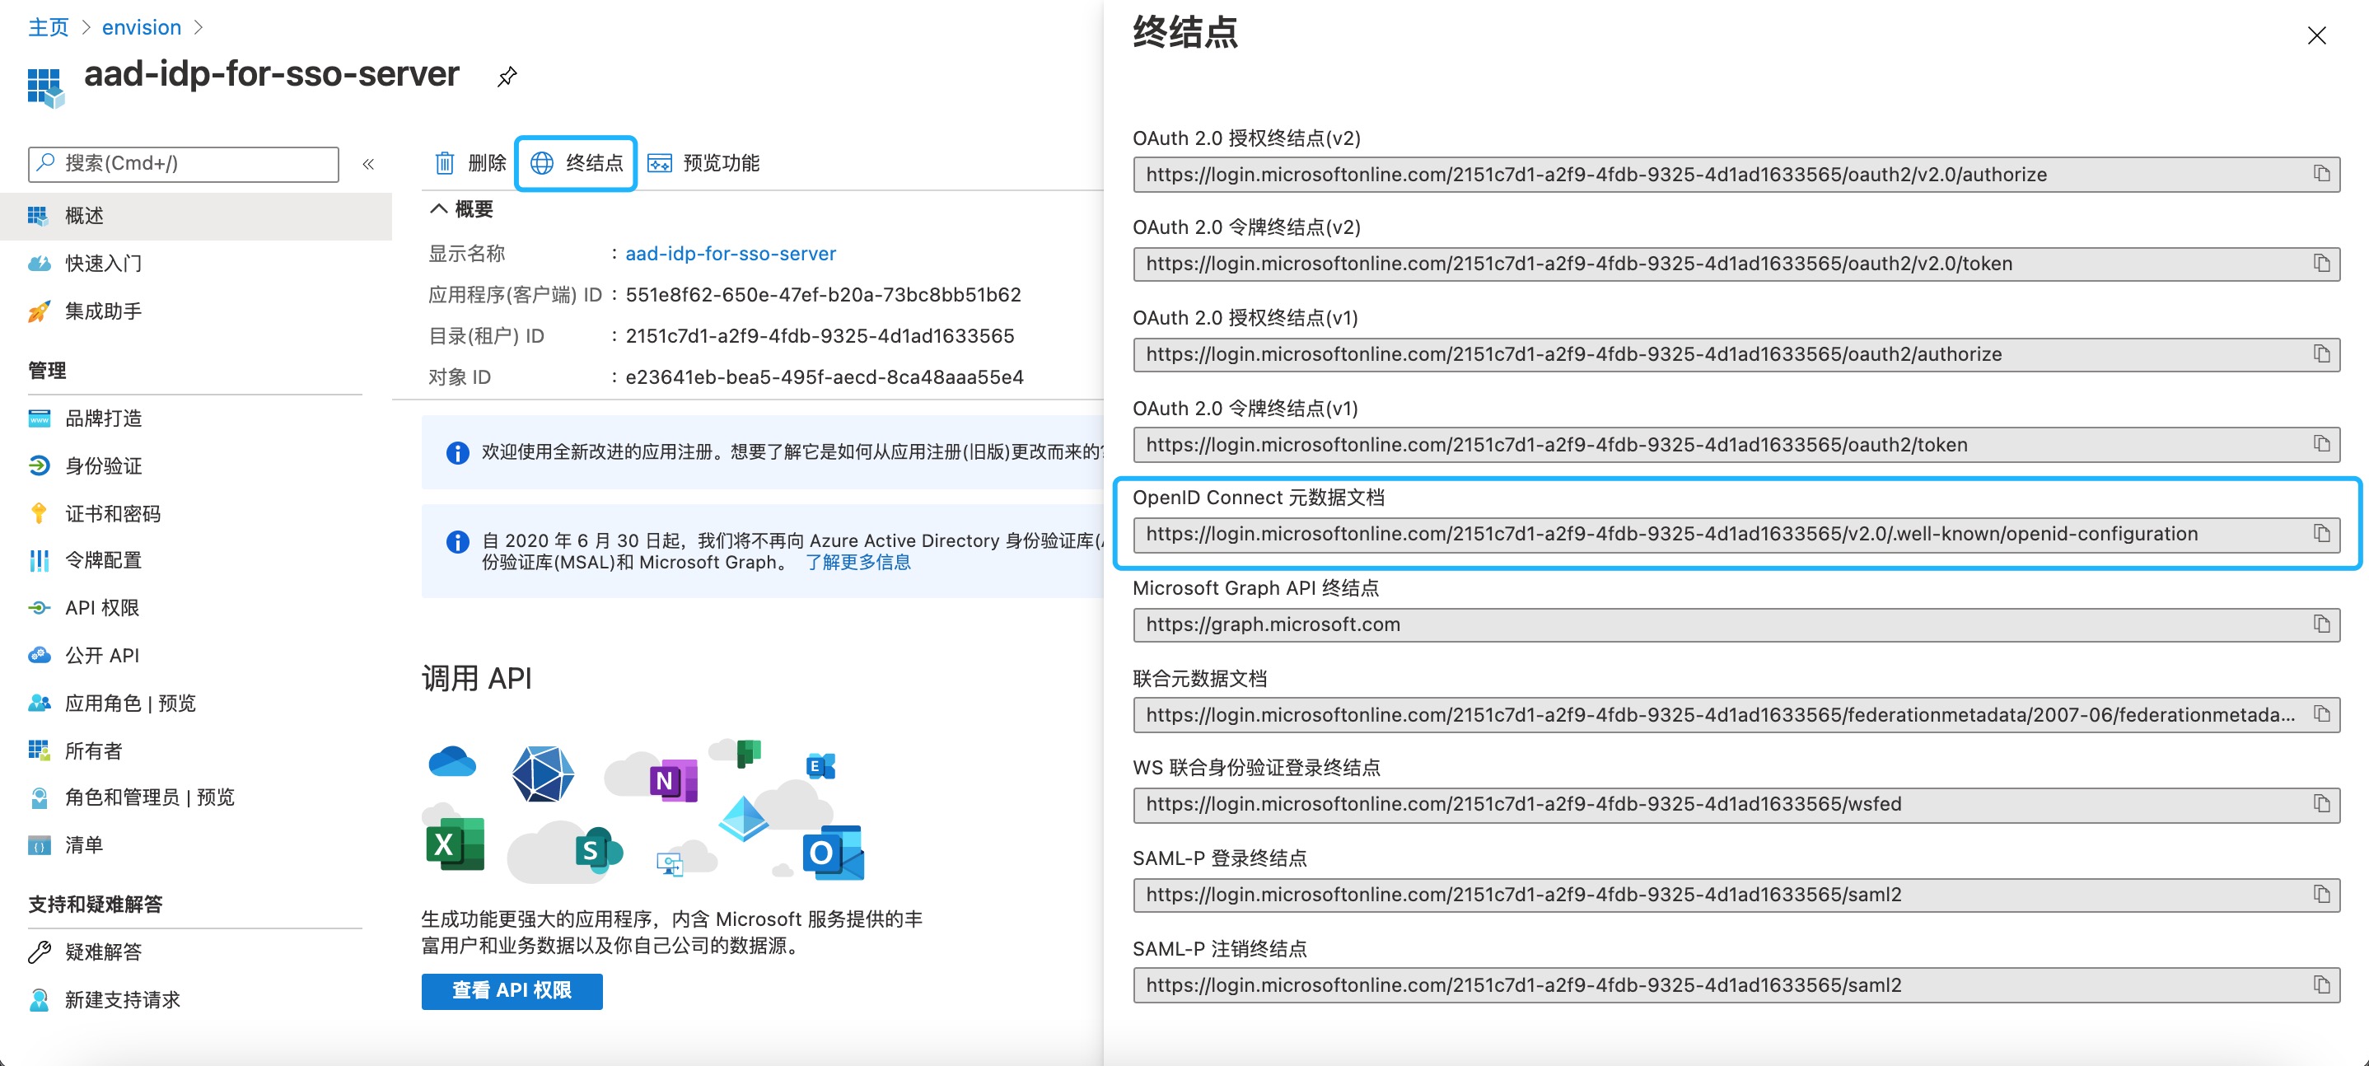2369x1066 pixels.
Task: Click 查看 API 权限 button
Action: 512,990
